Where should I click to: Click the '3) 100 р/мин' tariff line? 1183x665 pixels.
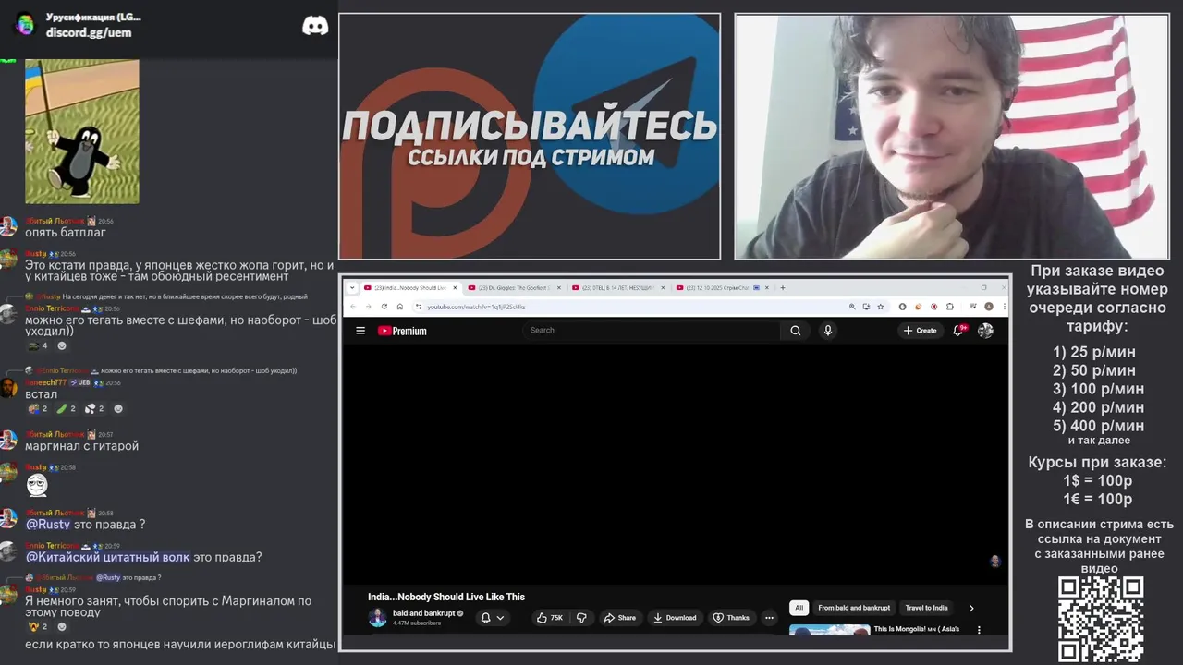click(x=1098, y=389)
